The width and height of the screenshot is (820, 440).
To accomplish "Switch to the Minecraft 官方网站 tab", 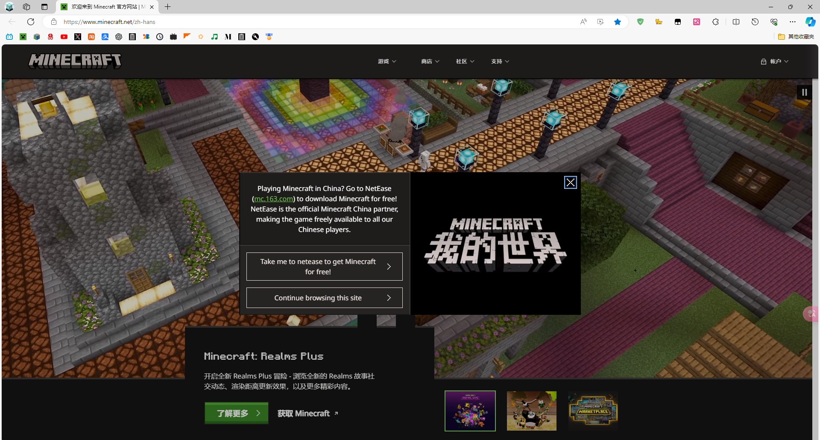I will [107, 7].
